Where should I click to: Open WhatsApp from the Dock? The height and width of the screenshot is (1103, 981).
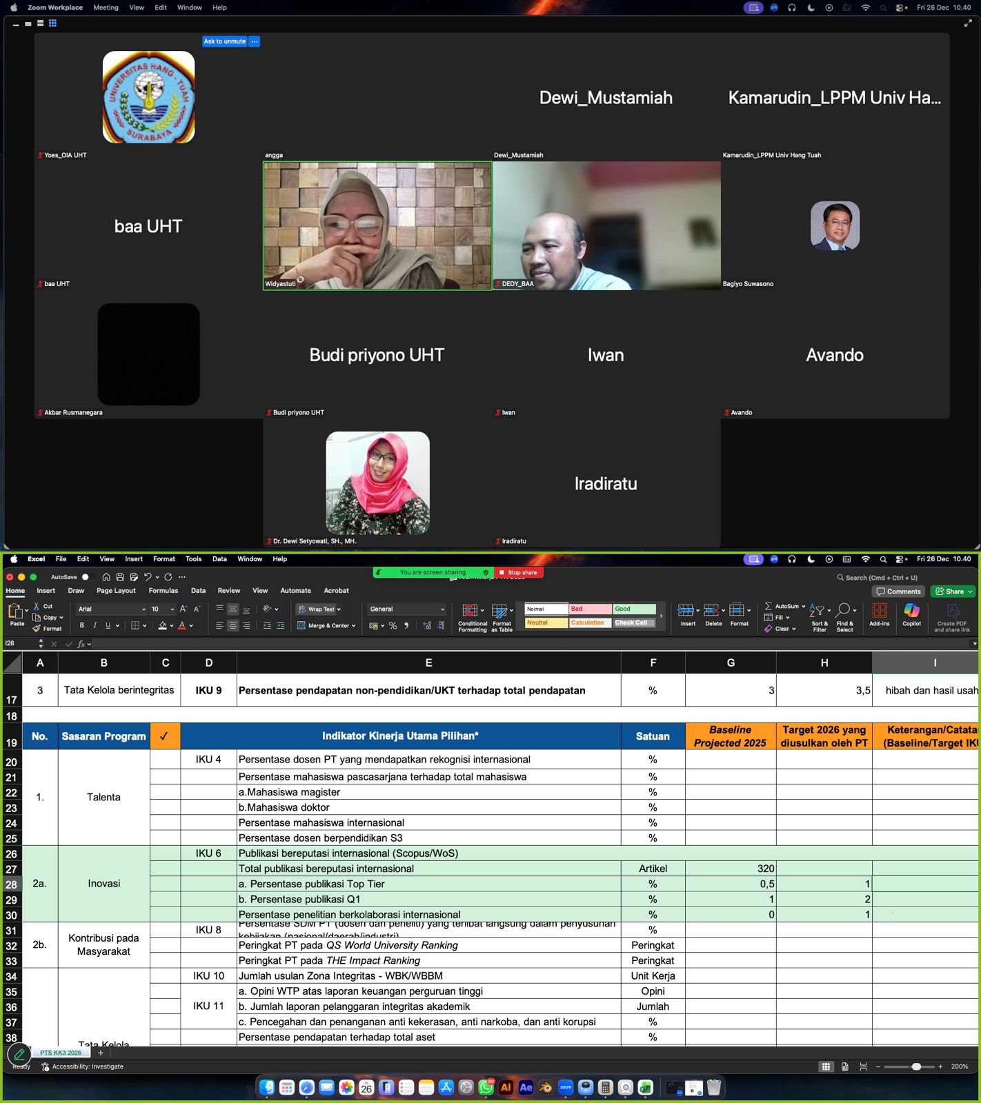tap(486, 1087)
